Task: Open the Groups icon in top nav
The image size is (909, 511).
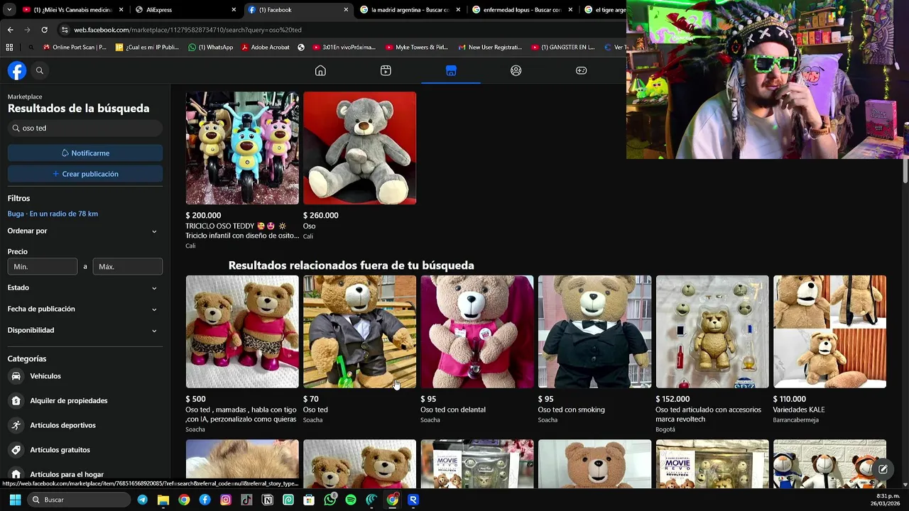Action: 516,70
